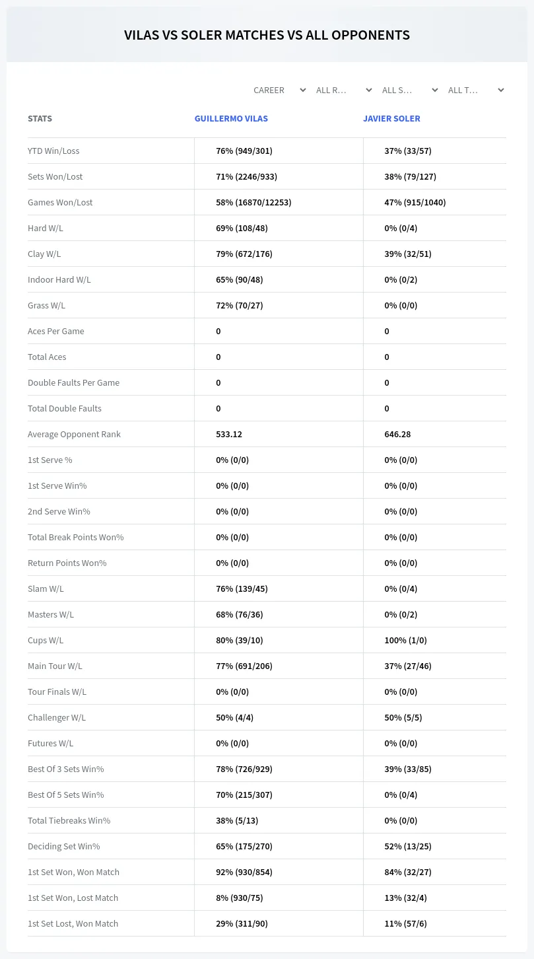Image resolution: width=534 pixels, height=959 pixels.
Task: Select the 1st Set Lost, Won Match label
Action: (73, 924)
